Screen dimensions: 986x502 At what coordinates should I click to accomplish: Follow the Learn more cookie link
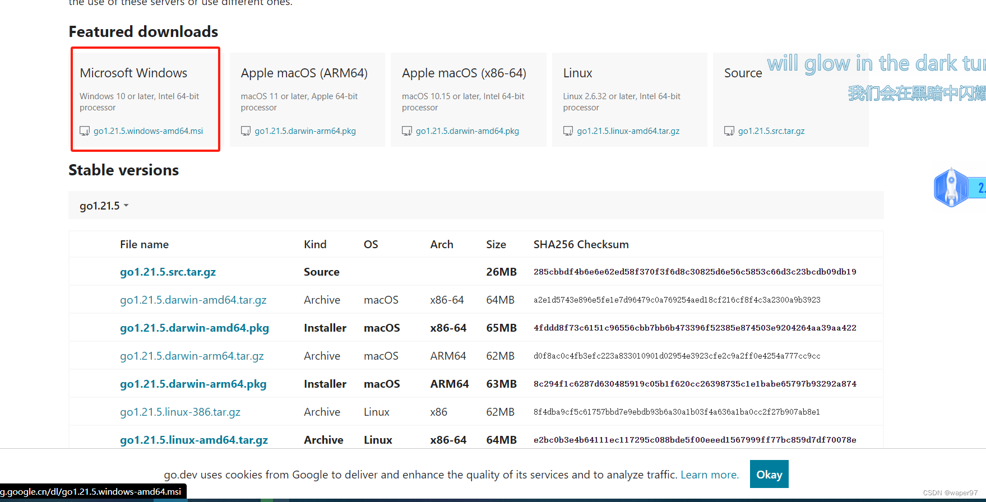point(710,475)
